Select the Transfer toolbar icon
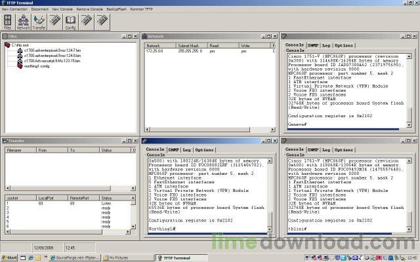Image resolution: width=420 pixels, height=262 pixels. [x=39, y=22]
